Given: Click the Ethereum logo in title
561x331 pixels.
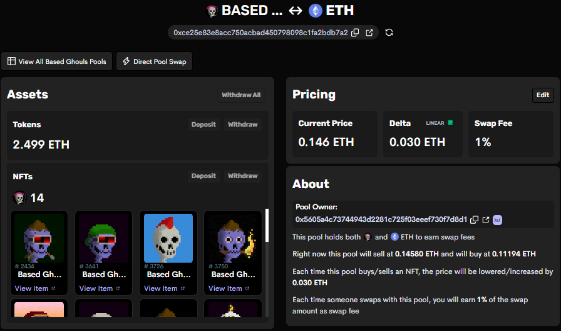Looking at the screenshot, I should click(315, 11).
